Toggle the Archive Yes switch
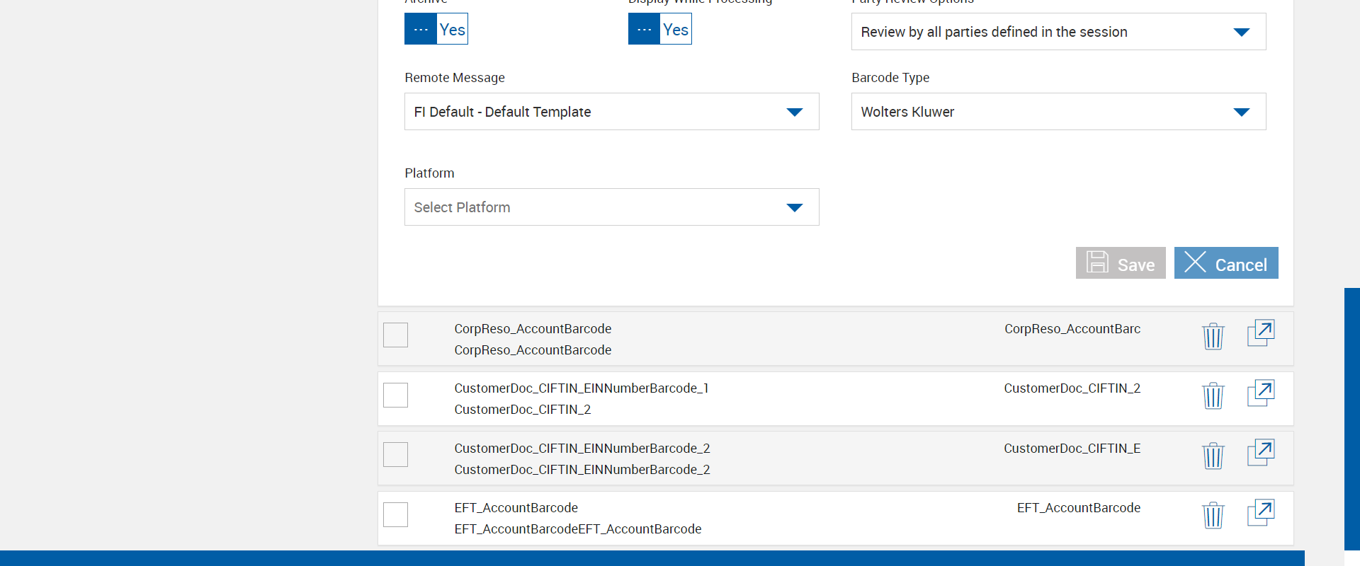1360x566 pixels. pyautogui.click(x=436, y=29)
